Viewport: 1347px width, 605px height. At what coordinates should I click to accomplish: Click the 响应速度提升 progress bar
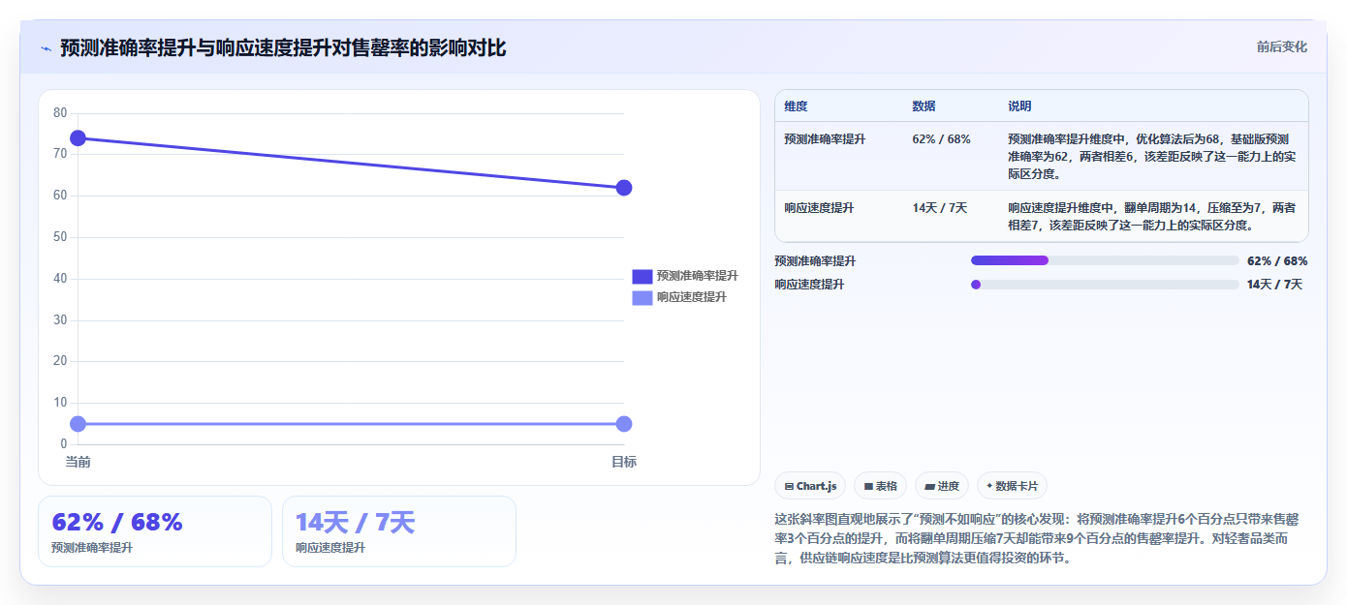(x=1105, y=285)
